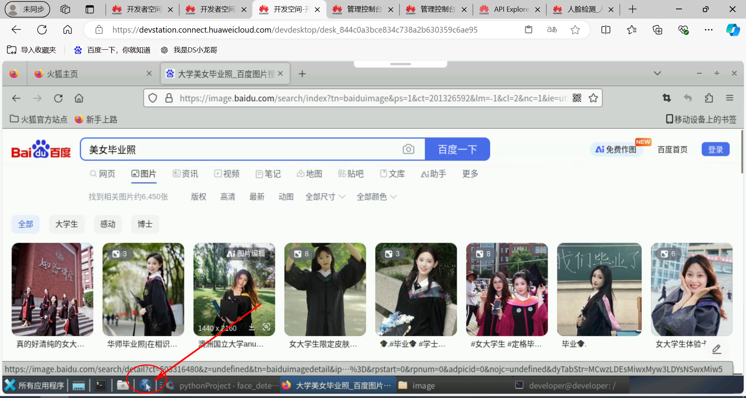Click the QR code icon in Firefox address bar
Image resolution: width=746 pixels, height=398 pixels.
pos(577,98)
